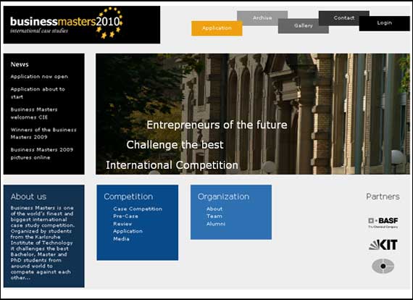Click the About us heading
The height and width of the screenshot is (300, 413).
pos(28,196)
